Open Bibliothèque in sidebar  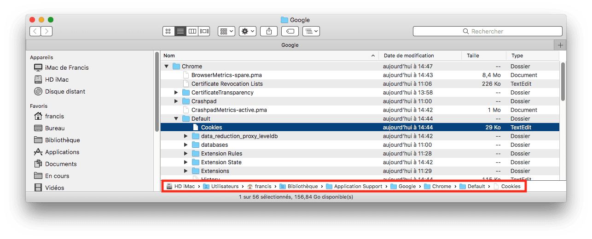coord(57,140)
